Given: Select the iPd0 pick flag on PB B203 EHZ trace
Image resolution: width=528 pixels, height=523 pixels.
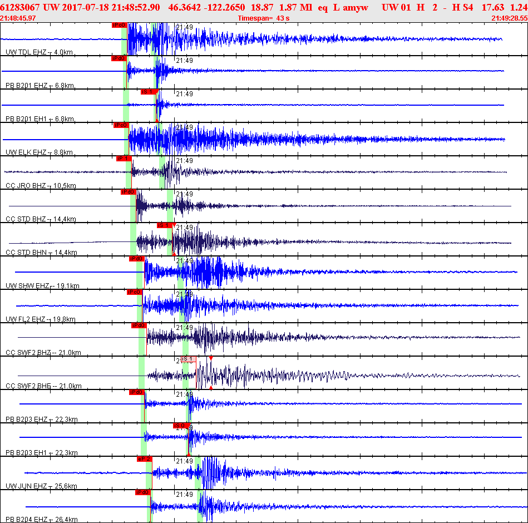Looking at the screenshot, I should pyautogui.click(x=137, y=392).
